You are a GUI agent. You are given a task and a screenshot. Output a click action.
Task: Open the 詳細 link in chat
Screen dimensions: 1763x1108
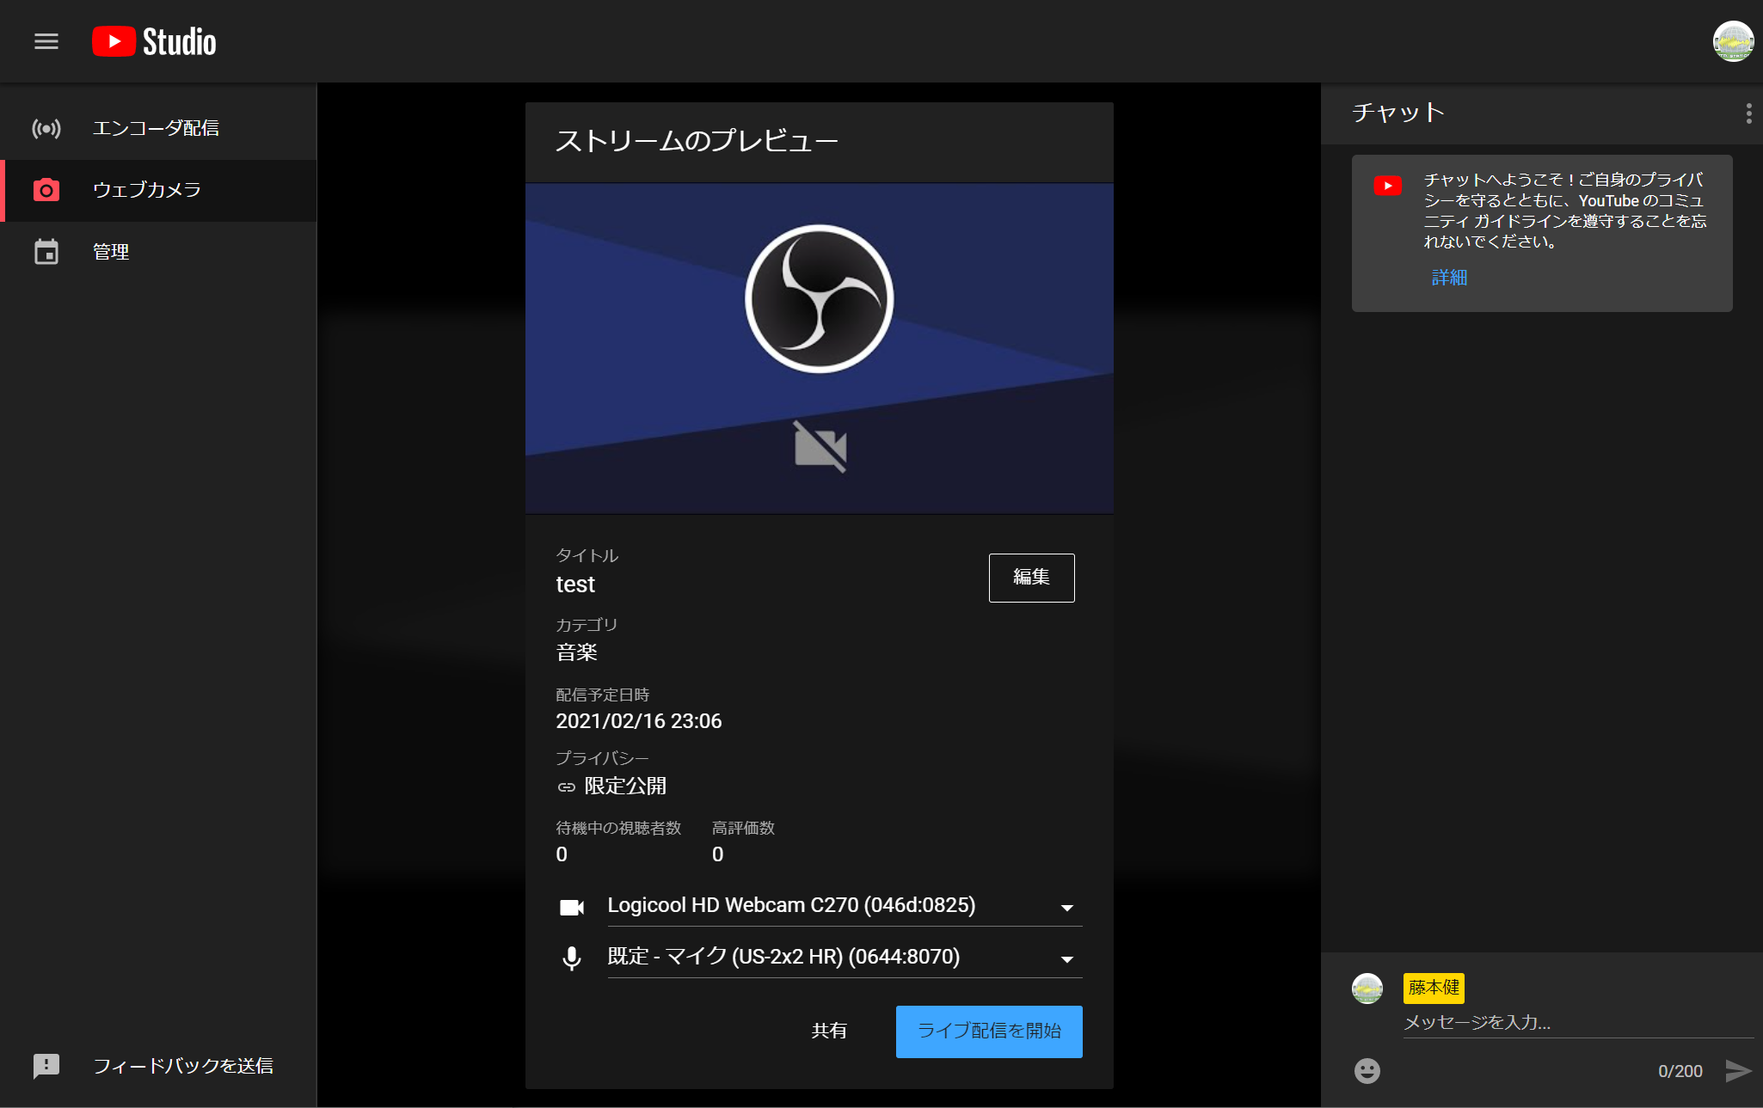1449,278
